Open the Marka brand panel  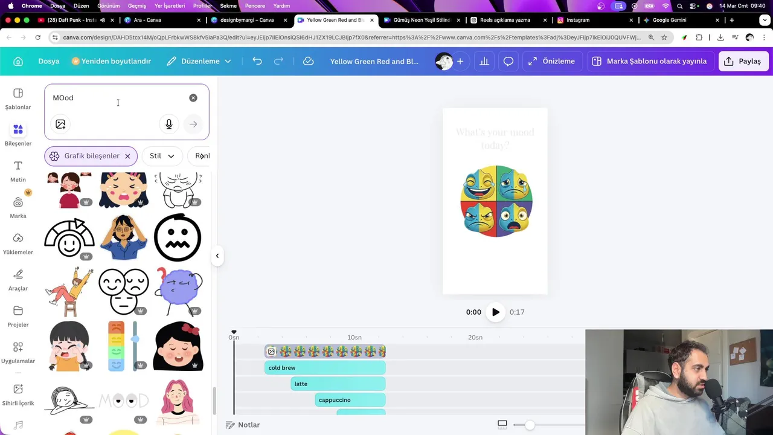18,208
